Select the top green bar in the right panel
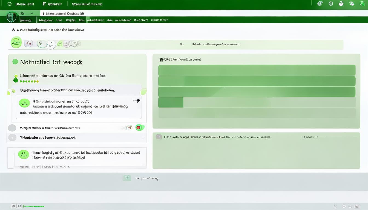 pos(257,70)
